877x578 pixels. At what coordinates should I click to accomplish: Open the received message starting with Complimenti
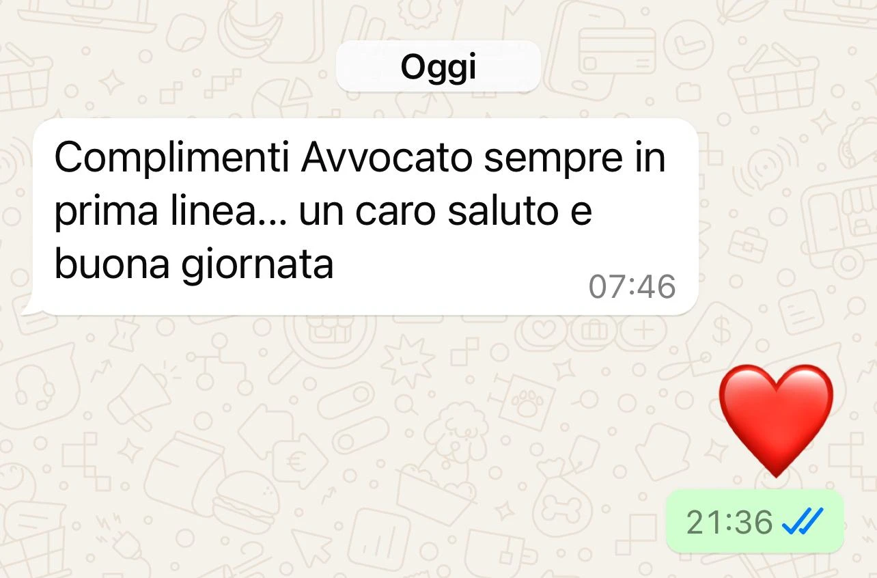(x=366, y=217)
